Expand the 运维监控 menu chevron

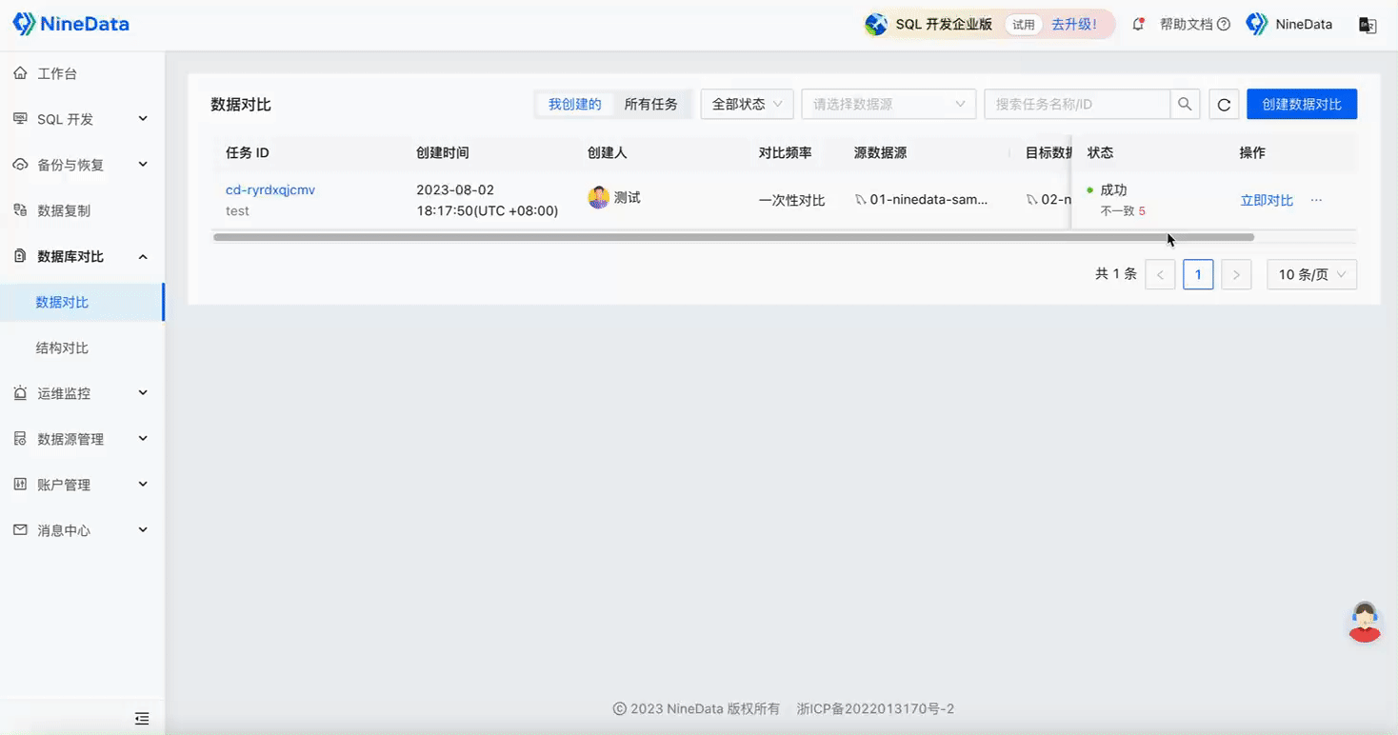pyautogui.click(x=143, y=393)
